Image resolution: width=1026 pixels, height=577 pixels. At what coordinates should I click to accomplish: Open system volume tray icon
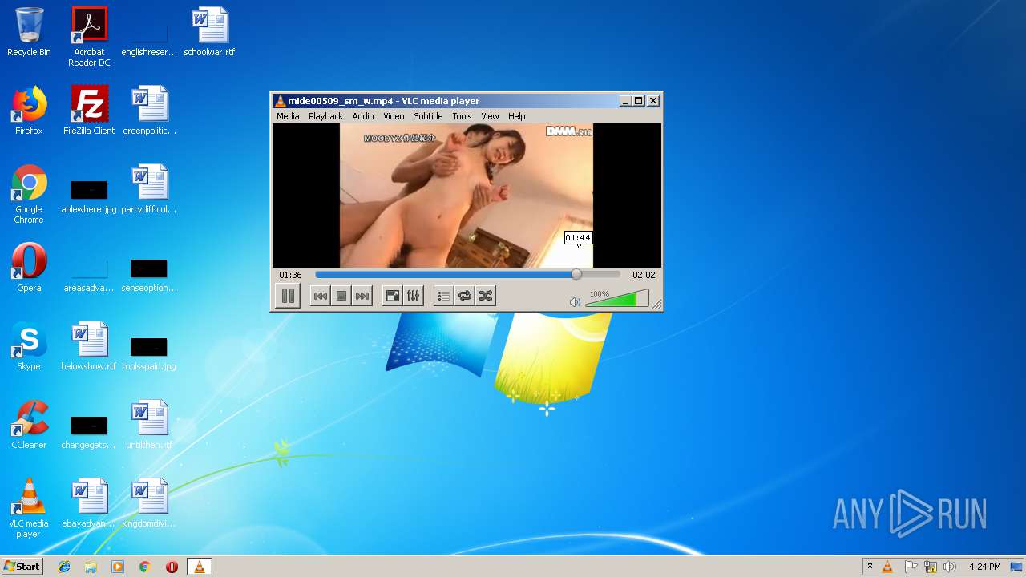(x=950, y=567)
